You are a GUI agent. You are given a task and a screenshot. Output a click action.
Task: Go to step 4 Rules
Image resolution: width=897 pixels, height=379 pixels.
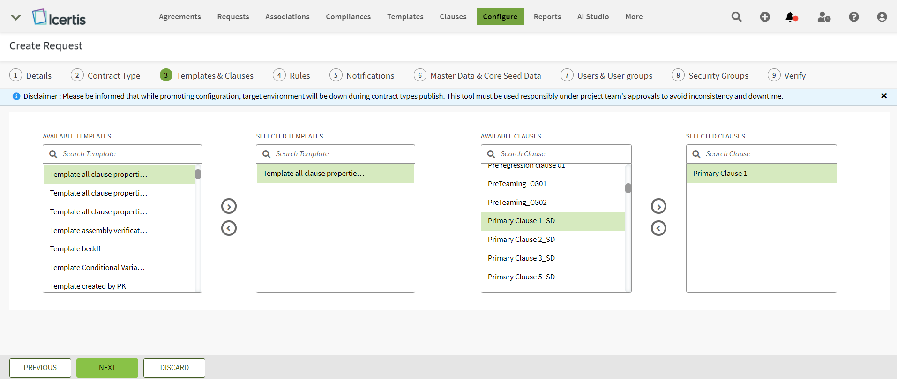pyautogui.click(x=292, y=75)
